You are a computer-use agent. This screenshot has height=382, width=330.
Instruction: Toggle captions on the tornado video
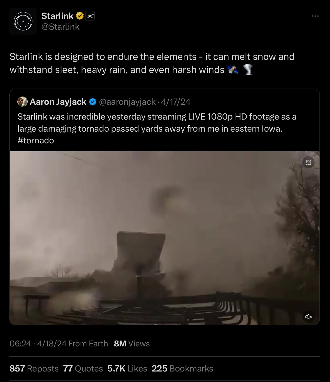point(309,162)
